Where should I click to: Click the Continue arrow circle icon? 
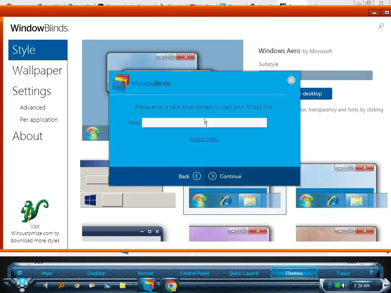[212, 176]
